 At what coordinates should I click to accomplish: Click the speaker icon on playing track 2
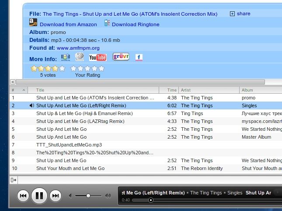[31, 105]
